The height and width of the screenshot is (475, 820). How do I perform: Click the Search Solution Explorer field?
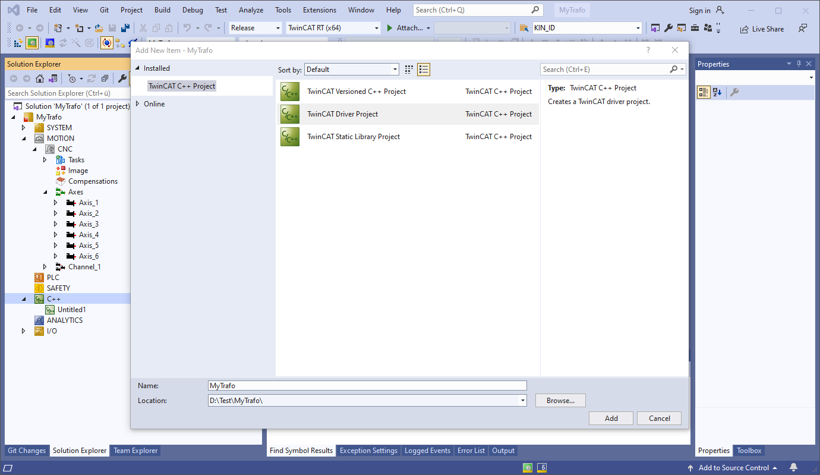[67, 93]
